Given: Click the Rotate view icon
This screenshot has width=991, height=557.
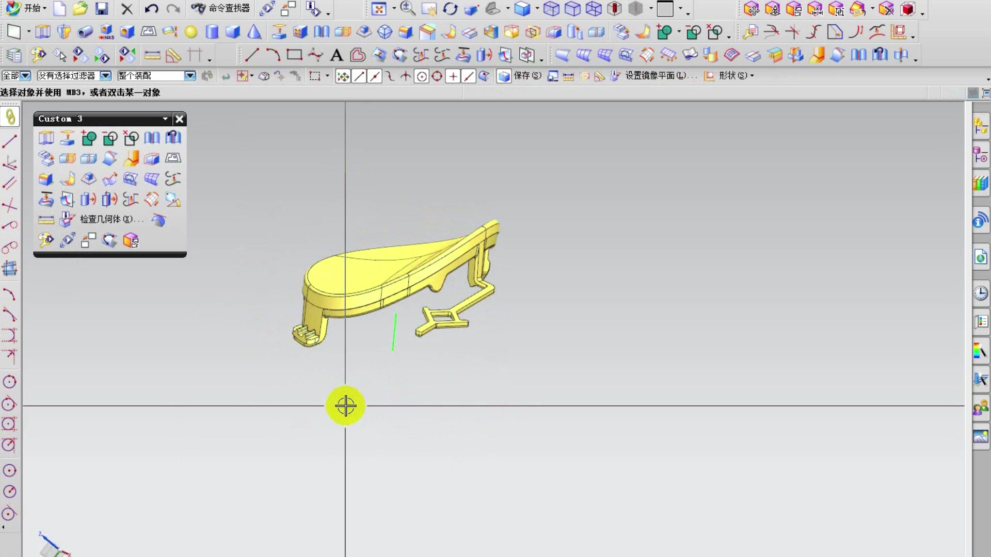Looking at the screenshot, I should (450, 9).
